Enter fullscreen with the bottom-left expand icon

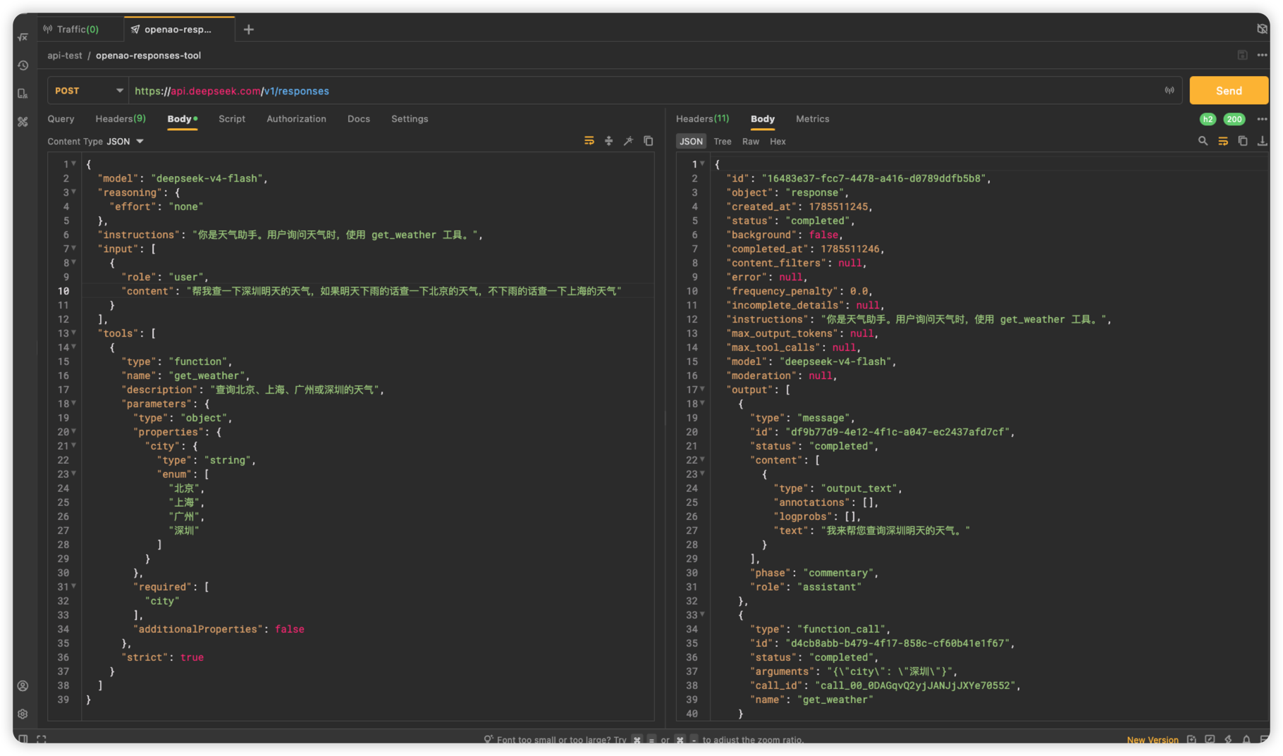click(42, 739)
